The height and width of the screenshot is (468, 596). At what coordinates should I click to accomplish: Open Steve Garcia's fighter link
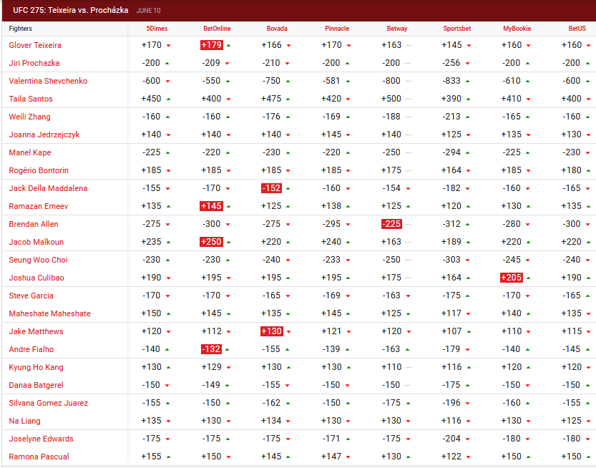click(31, 296)
